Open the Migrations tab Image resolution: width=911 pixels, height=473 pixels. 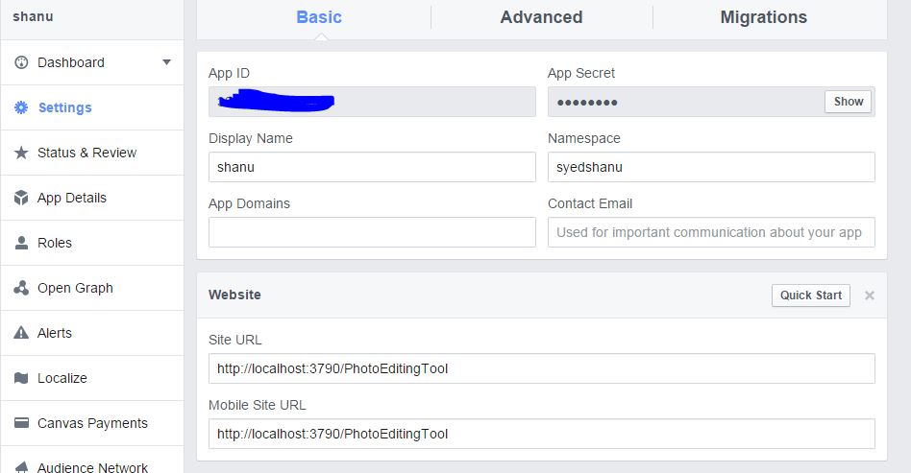(x=763, y=17)
